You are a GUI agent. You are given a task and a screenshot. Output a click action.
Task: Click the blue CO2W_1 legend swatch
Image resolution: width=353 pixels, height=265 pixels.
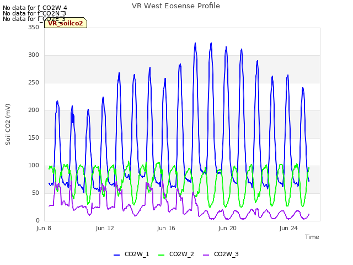coord(116,255)
